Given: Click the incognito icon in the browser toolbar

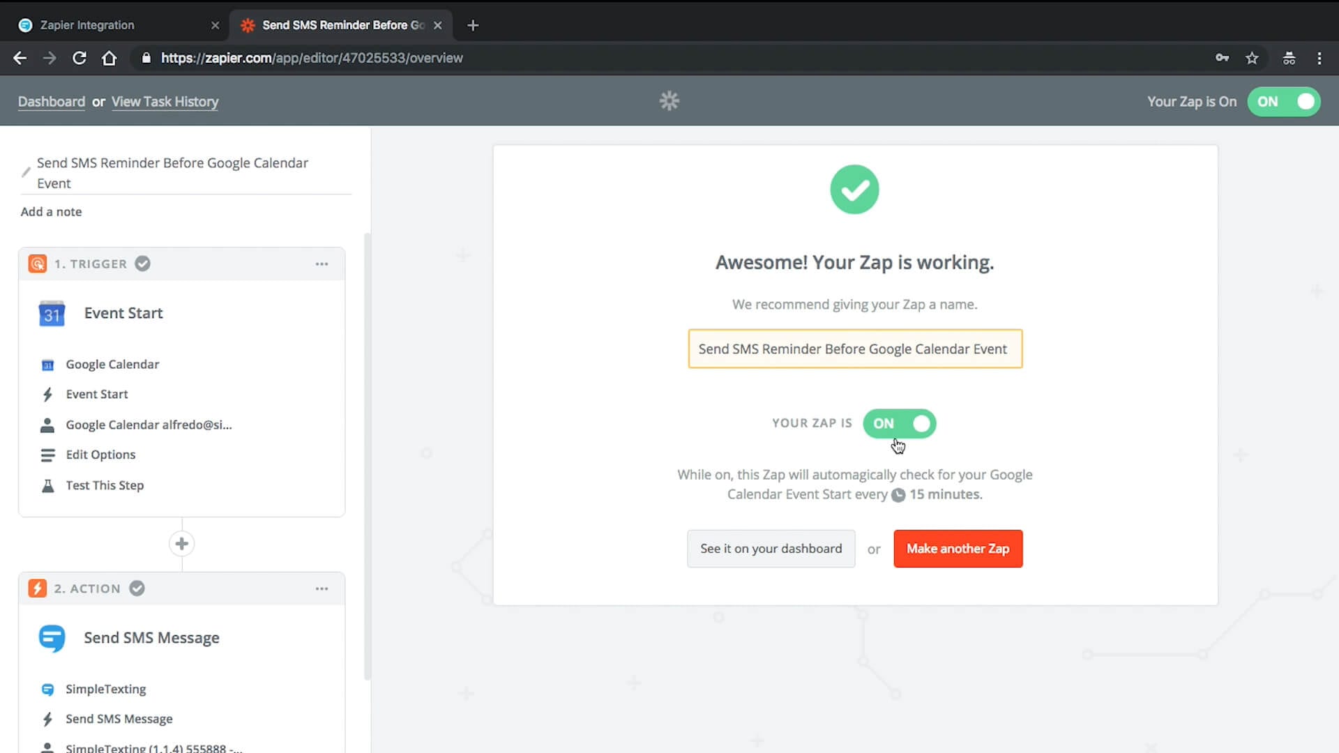Looking at the screenshot, I should [x=1289, y=58].
